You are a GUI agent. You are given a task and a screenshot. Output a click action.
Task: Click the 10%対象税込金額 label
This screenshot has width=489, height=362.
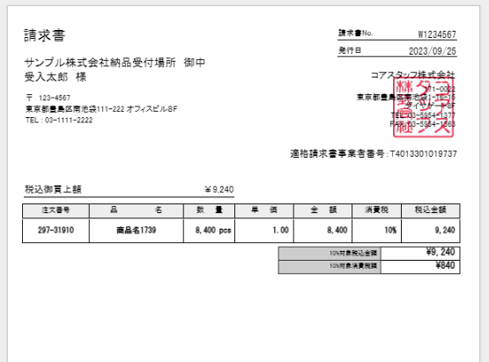coord(353,253)
